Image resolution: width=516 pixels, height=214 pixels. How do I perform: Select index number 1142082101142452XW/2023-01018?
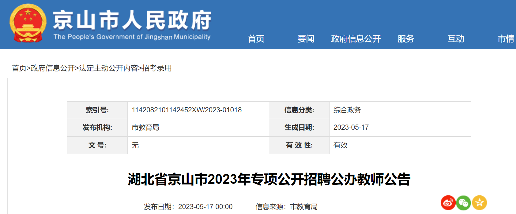[186, 110]
